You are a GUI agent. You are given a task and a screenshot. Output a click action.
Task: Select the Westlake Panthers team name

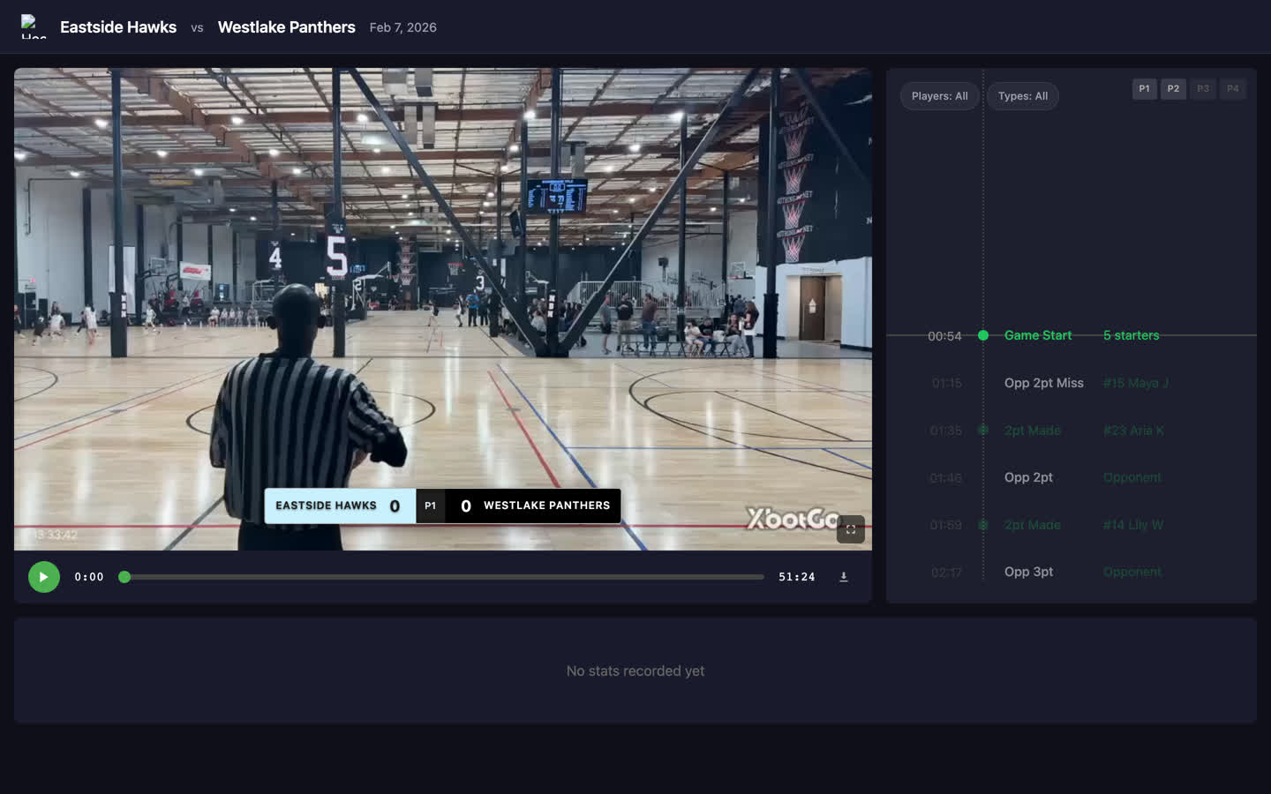tap(286, 26)
